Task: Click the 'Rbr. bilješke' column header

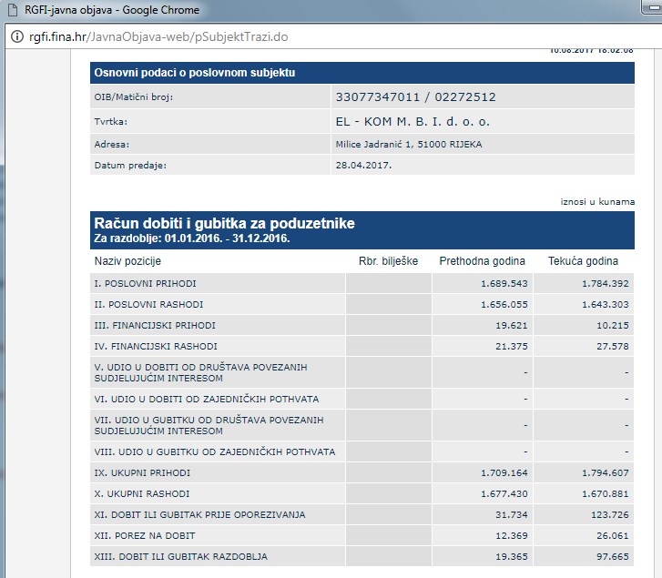Action: click(x=388, y=261)
